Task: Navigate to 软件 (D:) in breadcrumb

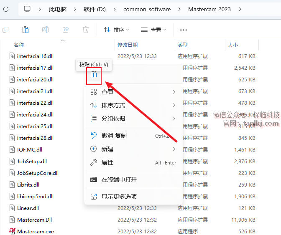Action: coord(95,9)
